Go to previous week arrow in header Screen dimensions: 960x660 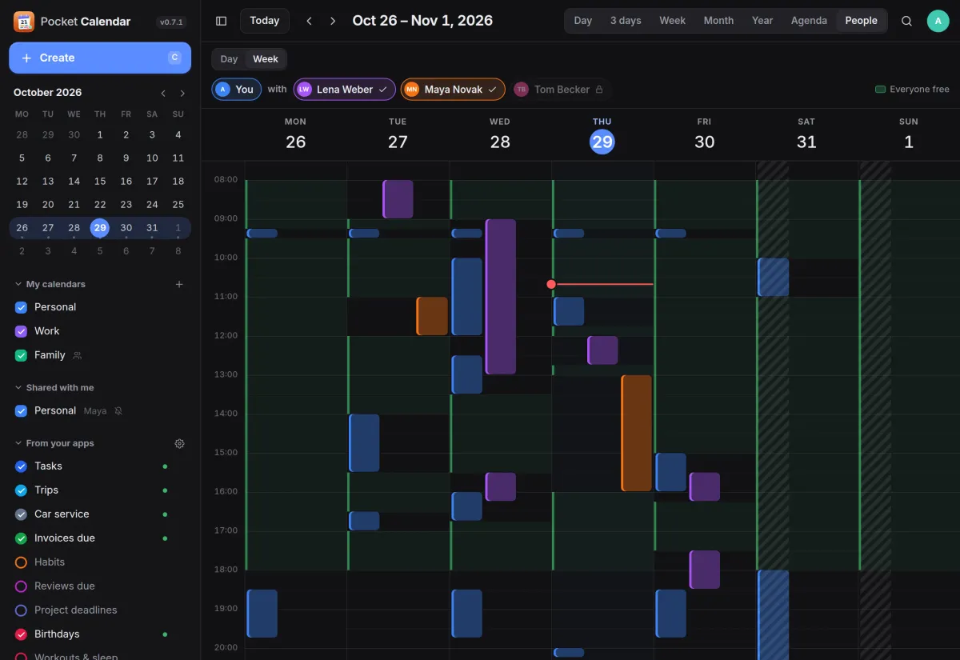tap(310, 21)
